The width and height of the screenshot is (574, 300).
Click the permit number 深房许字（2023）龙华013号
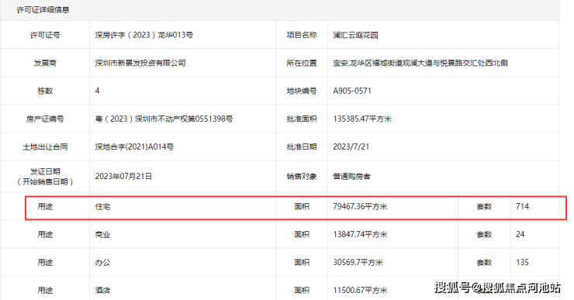coord(143,35)
